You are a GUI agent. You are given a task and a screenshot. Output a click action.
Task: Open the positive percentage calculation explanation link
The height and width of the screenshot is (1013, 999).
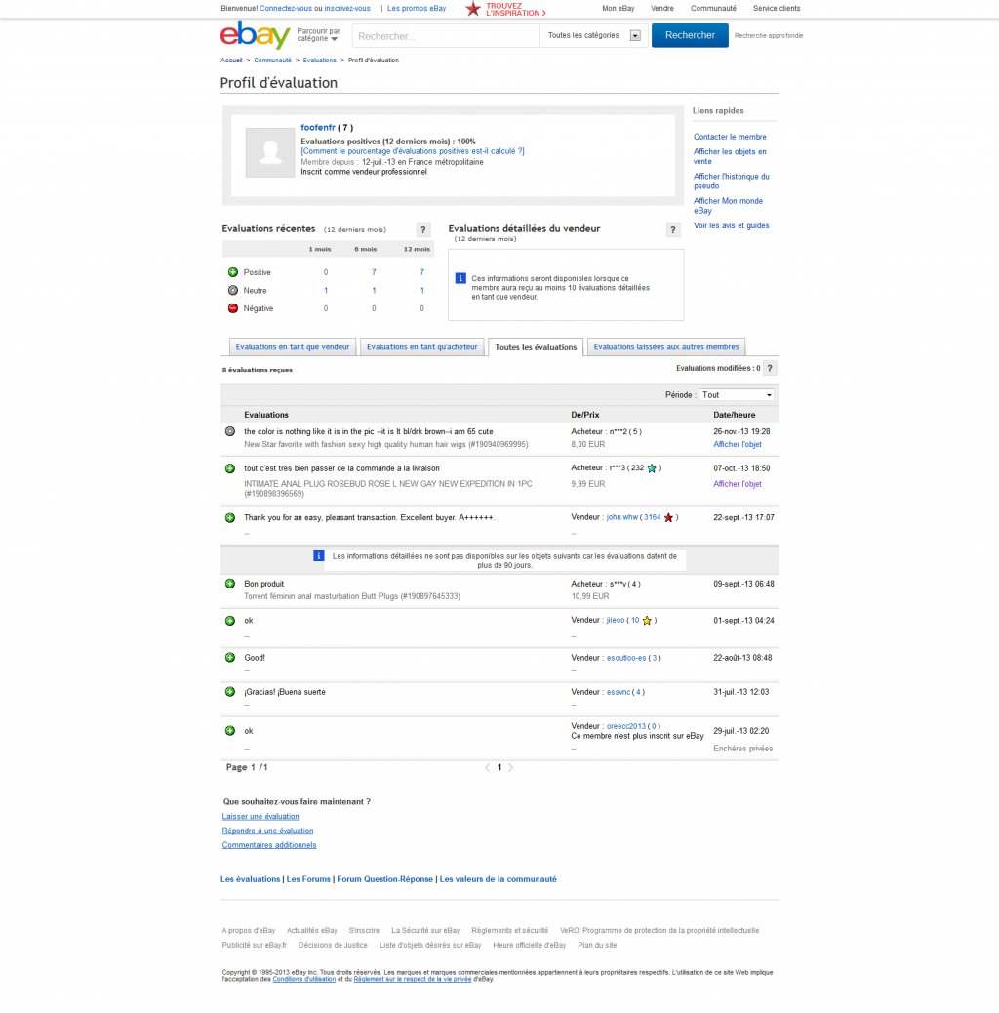tap(413, 151)
